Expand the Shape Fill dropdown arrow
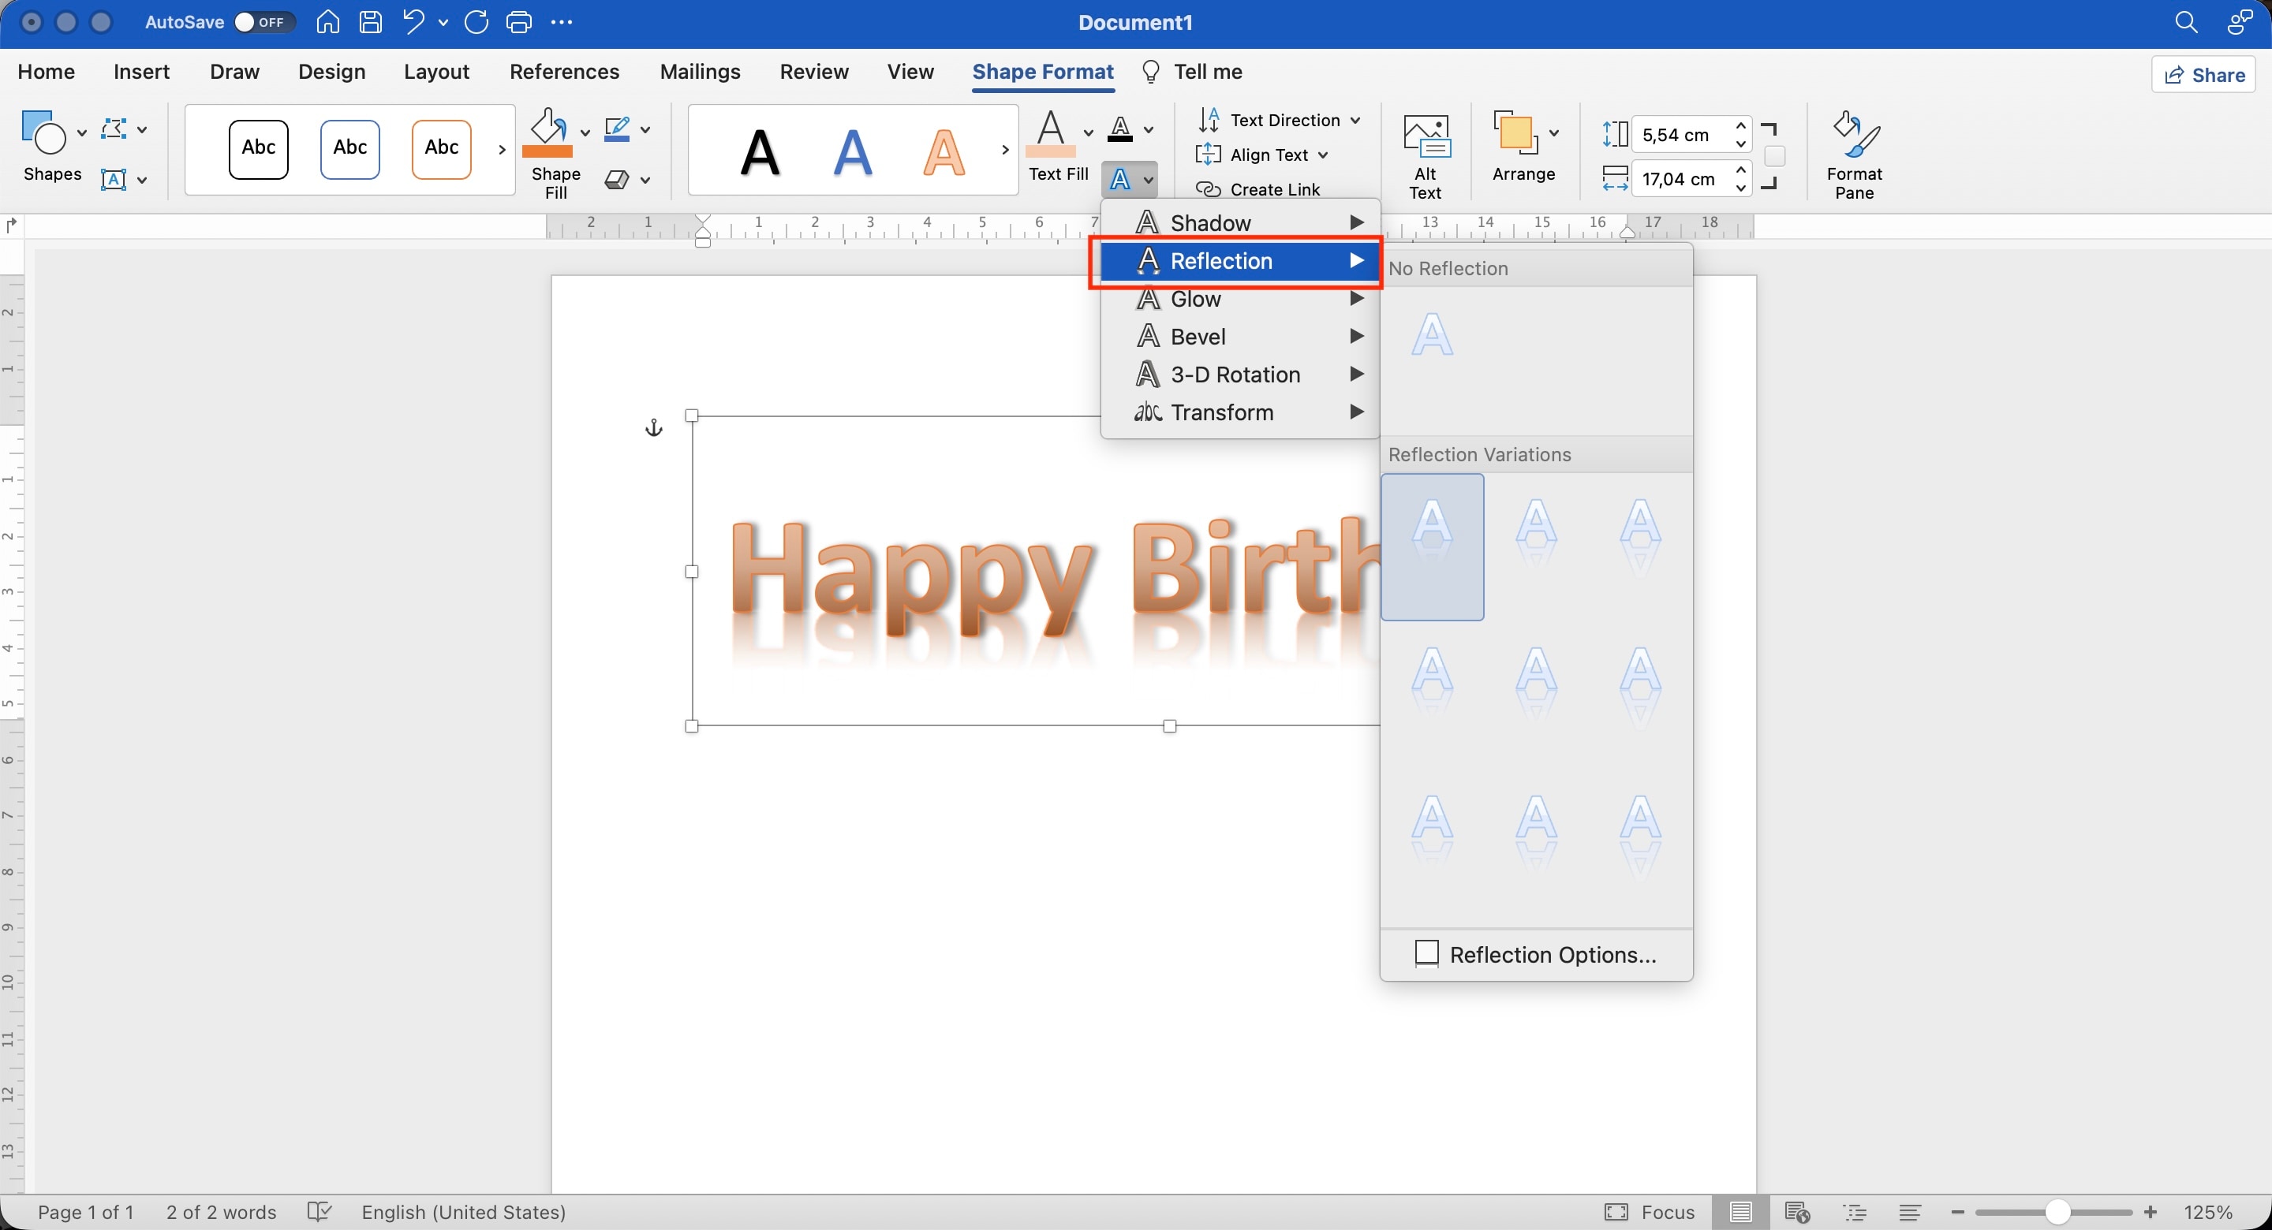The height and width of the screenshot is (1230, 2272). 585,132
